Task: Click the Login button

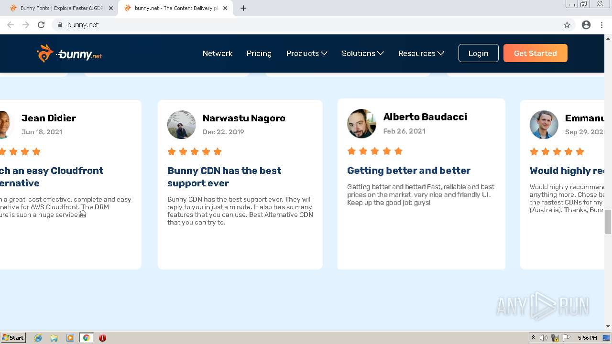Action: (478, 54)
